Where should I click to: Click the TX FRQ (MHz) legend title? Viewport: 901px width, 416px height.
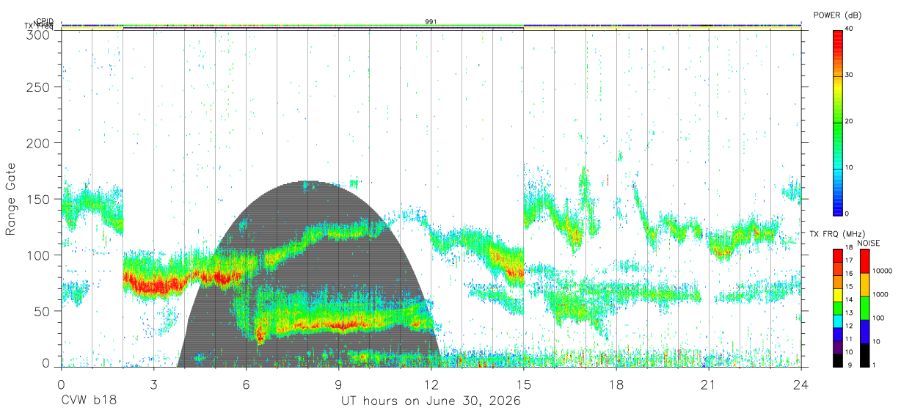click(836, 234)
